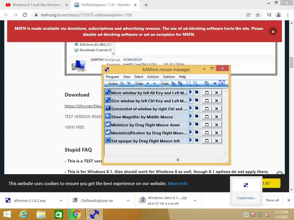Click the delete action X icon in AltMove toolbar
Viewport: 294px width, 220px height.
pos(129,83)
